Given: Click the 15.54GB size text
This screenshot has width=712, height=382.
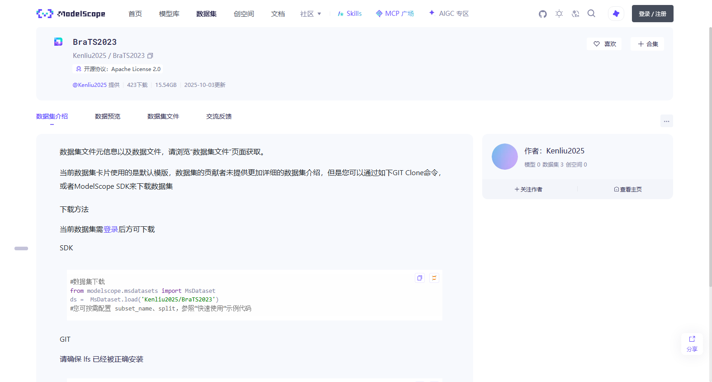Looking at the screenshot, I should [166, 85].
